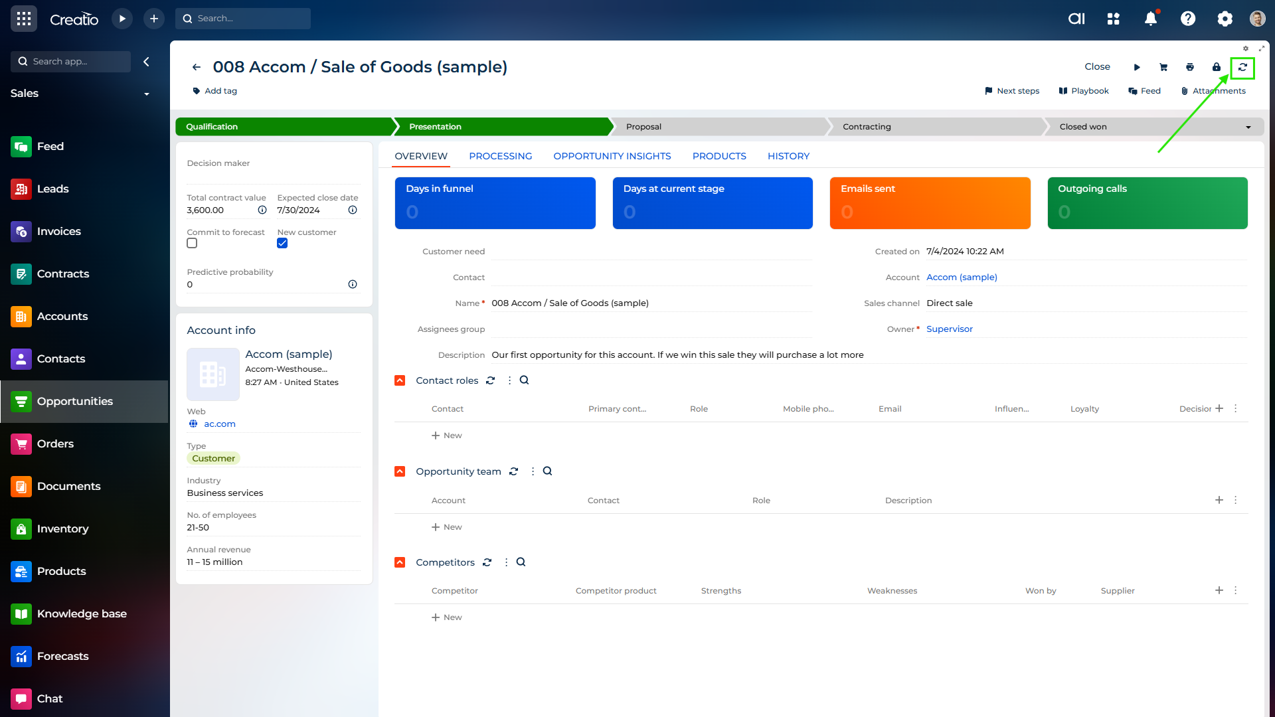Uncheck the New customer checkbox

pyautogui.click(x=282, y=244)
